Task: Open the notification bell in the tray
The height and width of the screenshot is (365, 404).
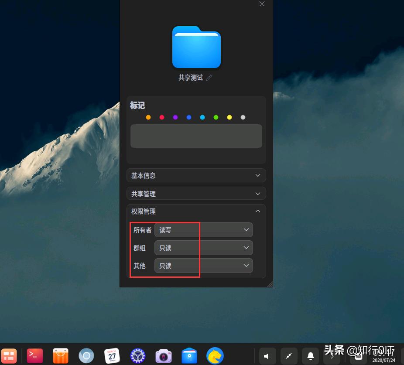Action: [310, 356]
